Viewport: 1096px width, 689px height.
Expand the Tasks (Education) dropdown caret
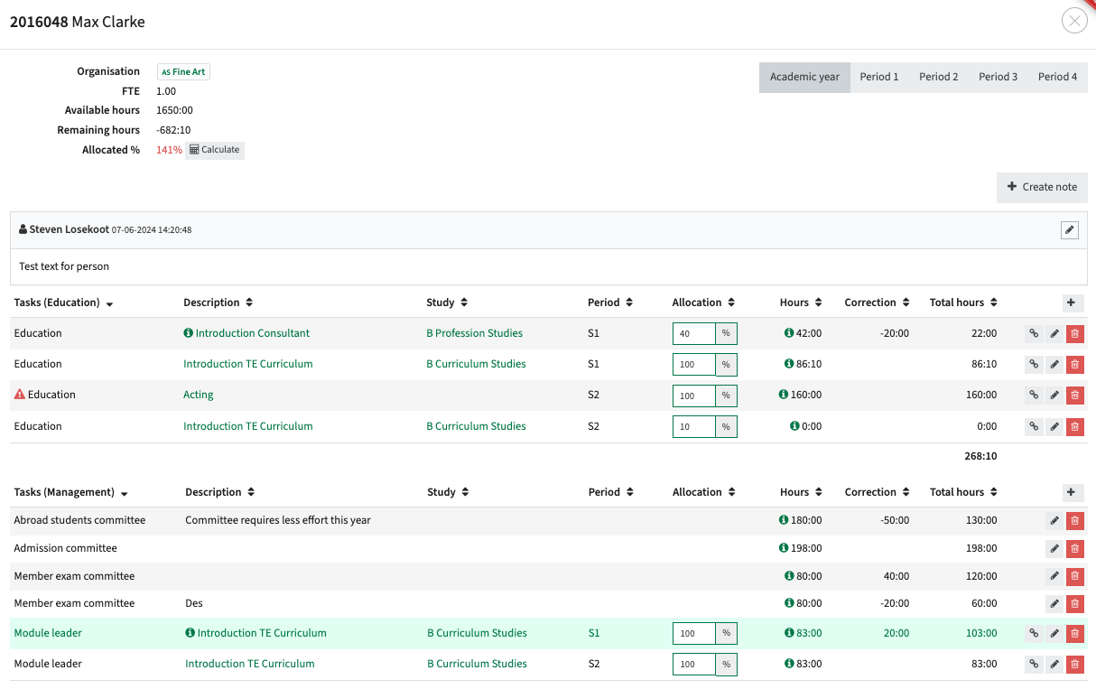[109, 304]
